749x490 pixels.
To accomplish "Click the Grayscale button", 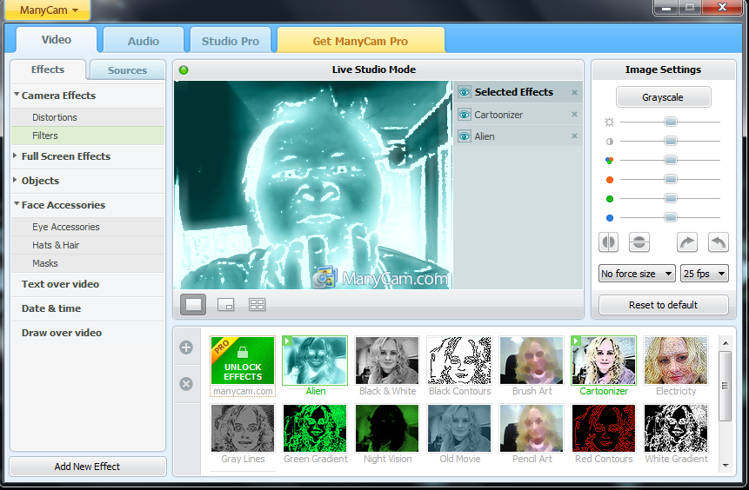I will click(663, 97).
